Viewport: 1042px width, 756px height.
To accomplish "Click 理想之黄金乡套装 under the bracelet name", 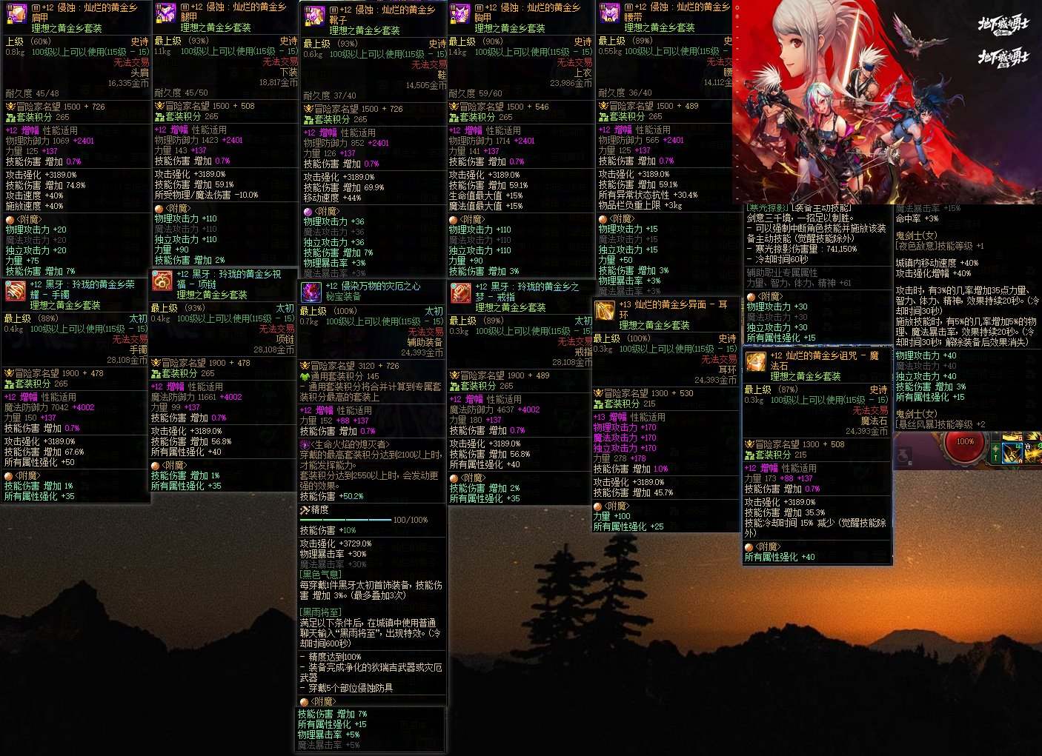I will [x=65, y=305].
